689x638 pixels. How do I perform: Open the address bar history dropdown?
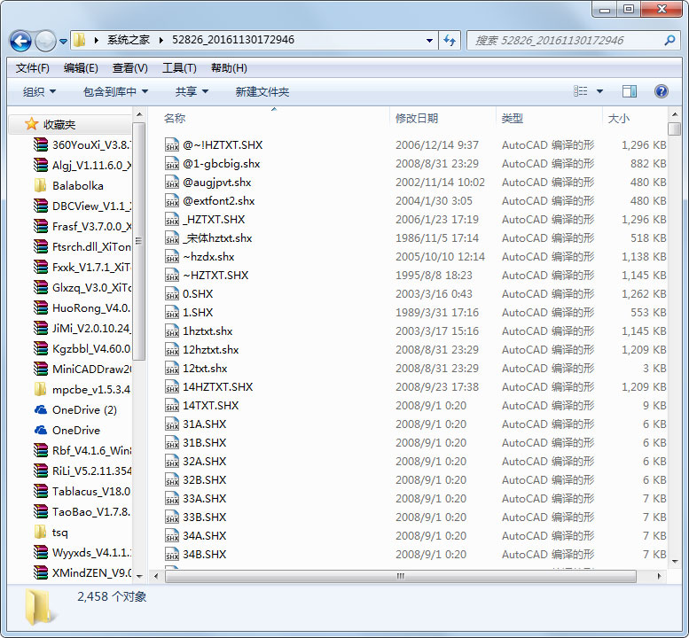click(x=429, y=41)
